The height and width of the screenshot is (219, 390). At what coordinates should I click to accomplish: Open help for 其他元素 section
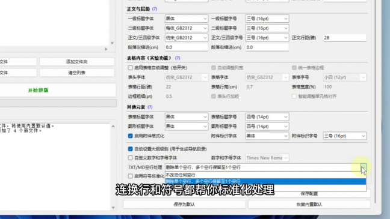pos(150,107)
